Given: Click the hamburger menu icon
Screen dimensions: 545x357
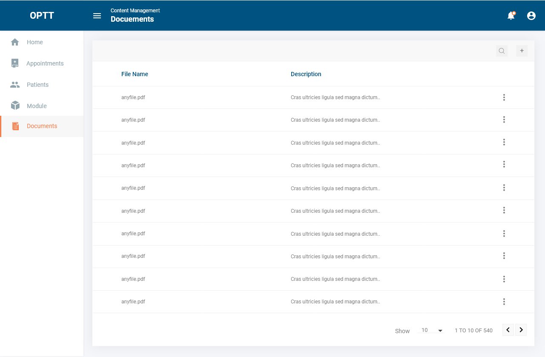Looking at the screenshot, I should (x=97, y=16).
